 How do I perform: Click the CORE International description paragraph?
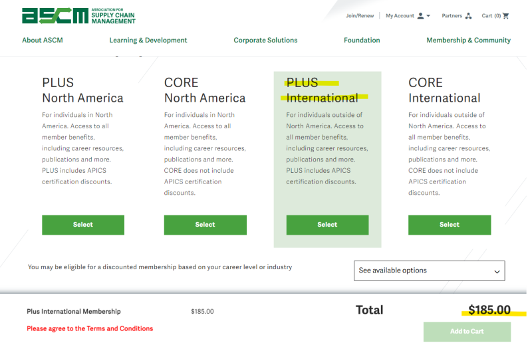pos(450,154)
